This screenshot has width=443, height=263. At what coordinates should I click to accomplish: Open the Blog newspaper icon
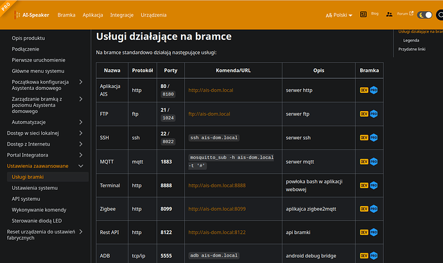(363, 13)
